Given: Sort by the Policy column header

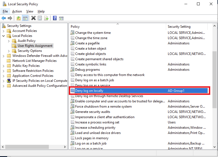Looking at the screenshot, I should pyautogui.click(x=118, y=27).
